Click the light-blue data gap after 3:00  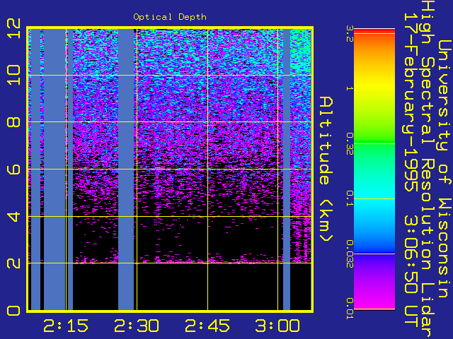(x=287, y=169)
